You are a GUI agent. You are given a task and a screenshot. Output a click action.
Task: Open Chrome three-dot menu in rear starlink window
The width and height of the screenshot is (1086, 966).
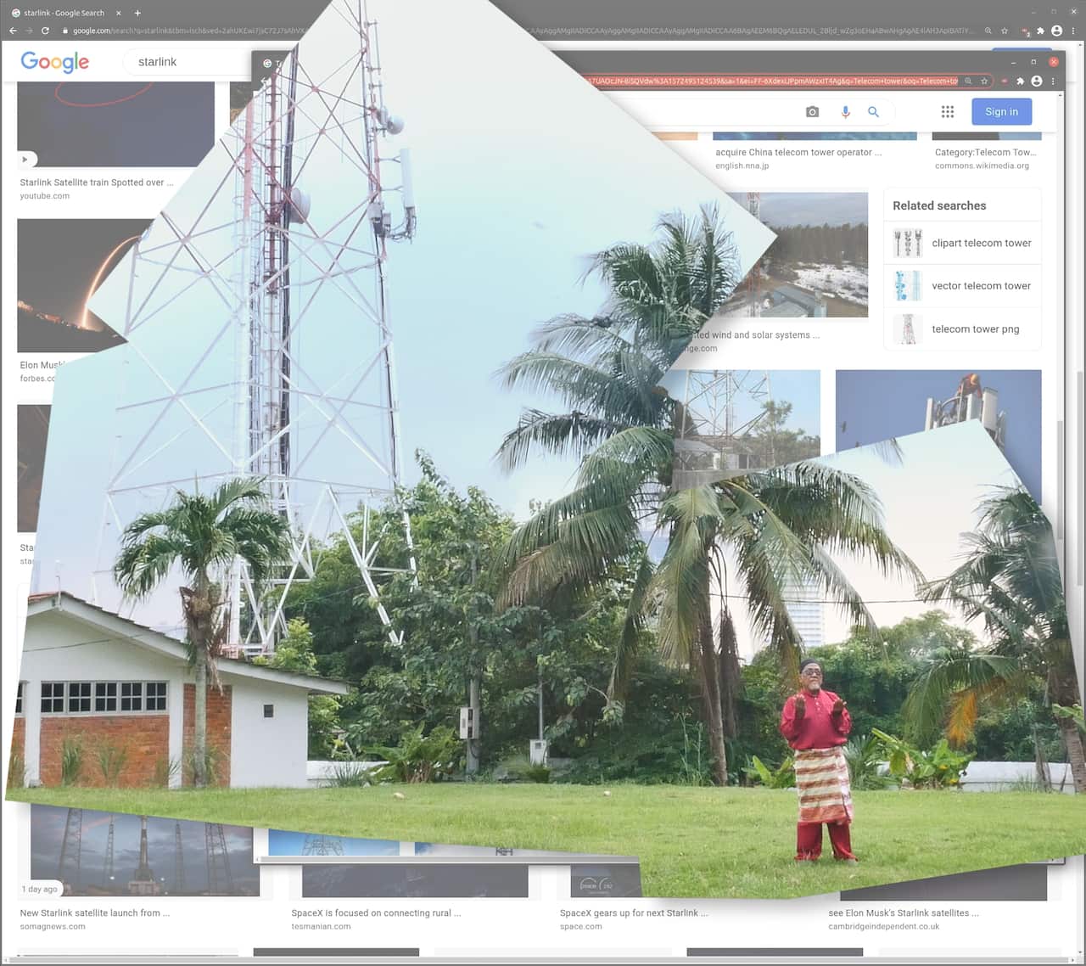tap(1073, 31)
